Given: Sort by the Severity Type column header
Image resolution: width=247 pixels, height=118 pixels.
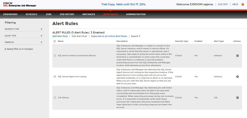Looking at the screenshot, I should pos(181,41).
